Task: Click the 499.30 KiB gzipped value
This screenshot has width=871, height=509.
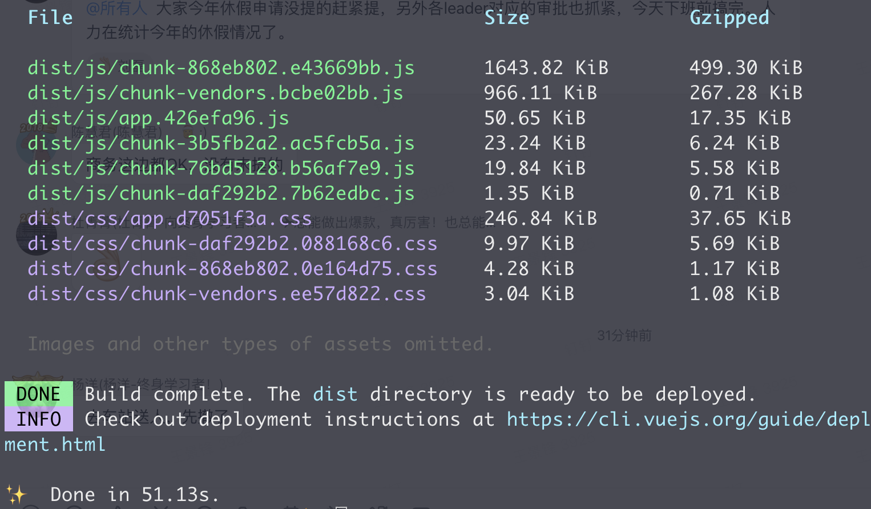Action: pos(746,68)
